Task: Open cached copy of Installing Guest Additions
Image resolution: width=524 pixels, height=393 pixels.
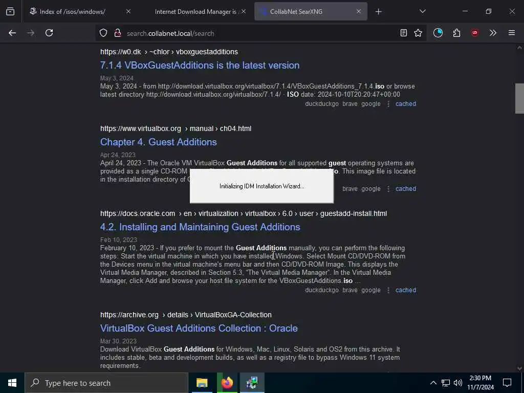Action: pyautogui.click(x=406, y=290)
